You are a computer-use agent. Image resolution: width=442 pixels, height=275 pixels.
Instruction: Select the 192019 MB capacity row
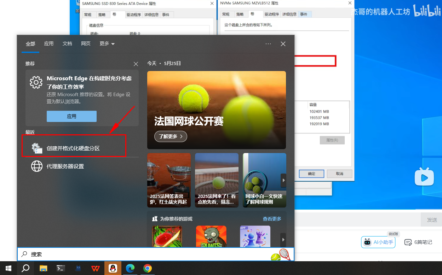319,124
